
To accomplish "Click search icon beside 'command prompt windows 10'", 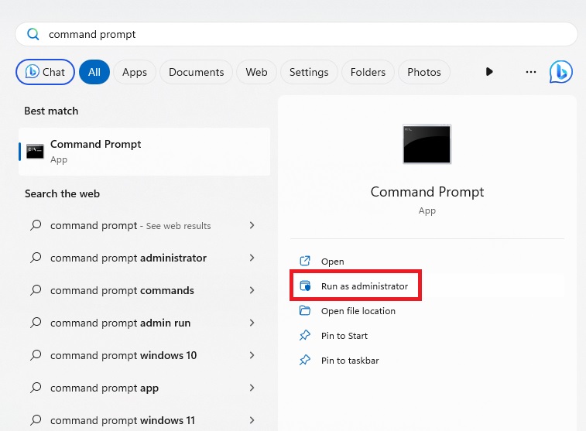I will point(36,355).
